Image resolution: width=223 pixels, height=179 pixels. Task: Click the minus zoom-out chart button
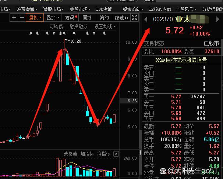tap(22, 18)
